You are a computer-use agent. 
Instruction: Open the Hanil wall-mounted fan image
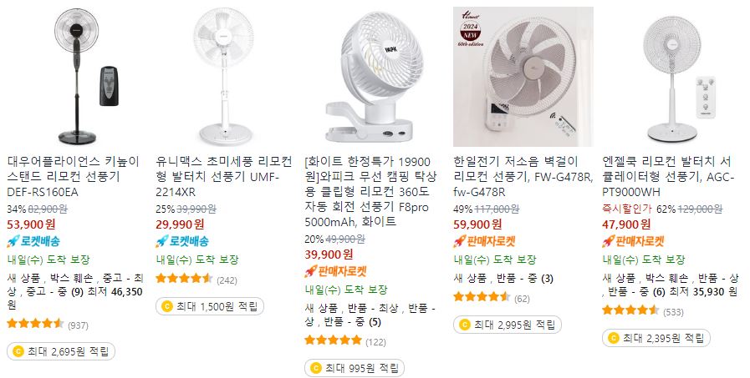(x=523, y=77)
